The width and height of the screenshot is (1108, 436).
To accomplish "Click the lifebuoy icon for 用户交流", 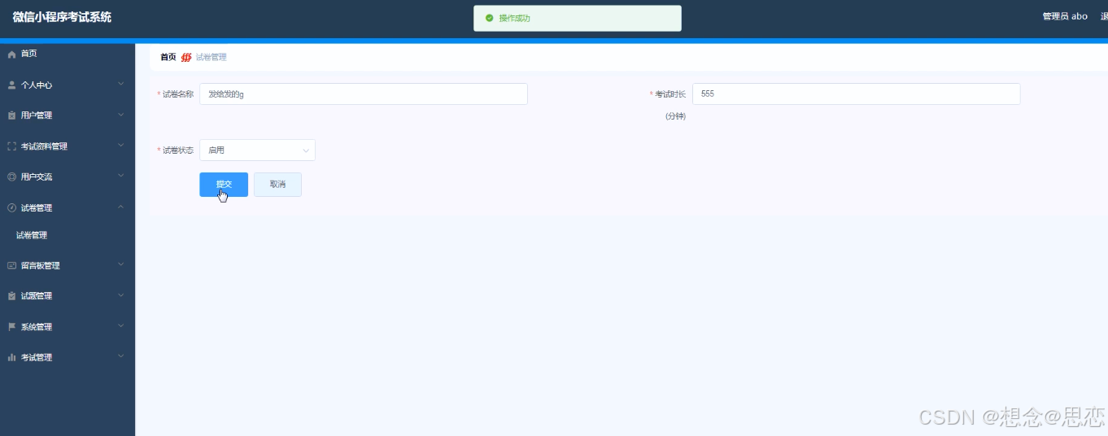I will point(11,177).
